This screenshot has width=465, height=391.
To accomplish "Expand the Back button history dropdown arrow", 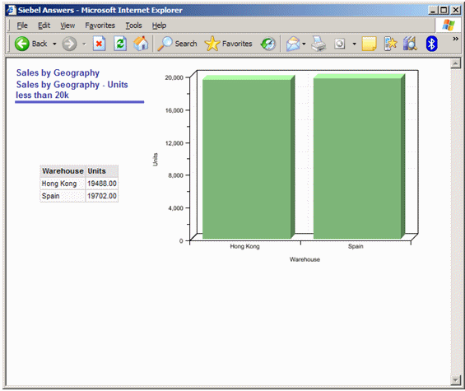I will coord(54,44).
